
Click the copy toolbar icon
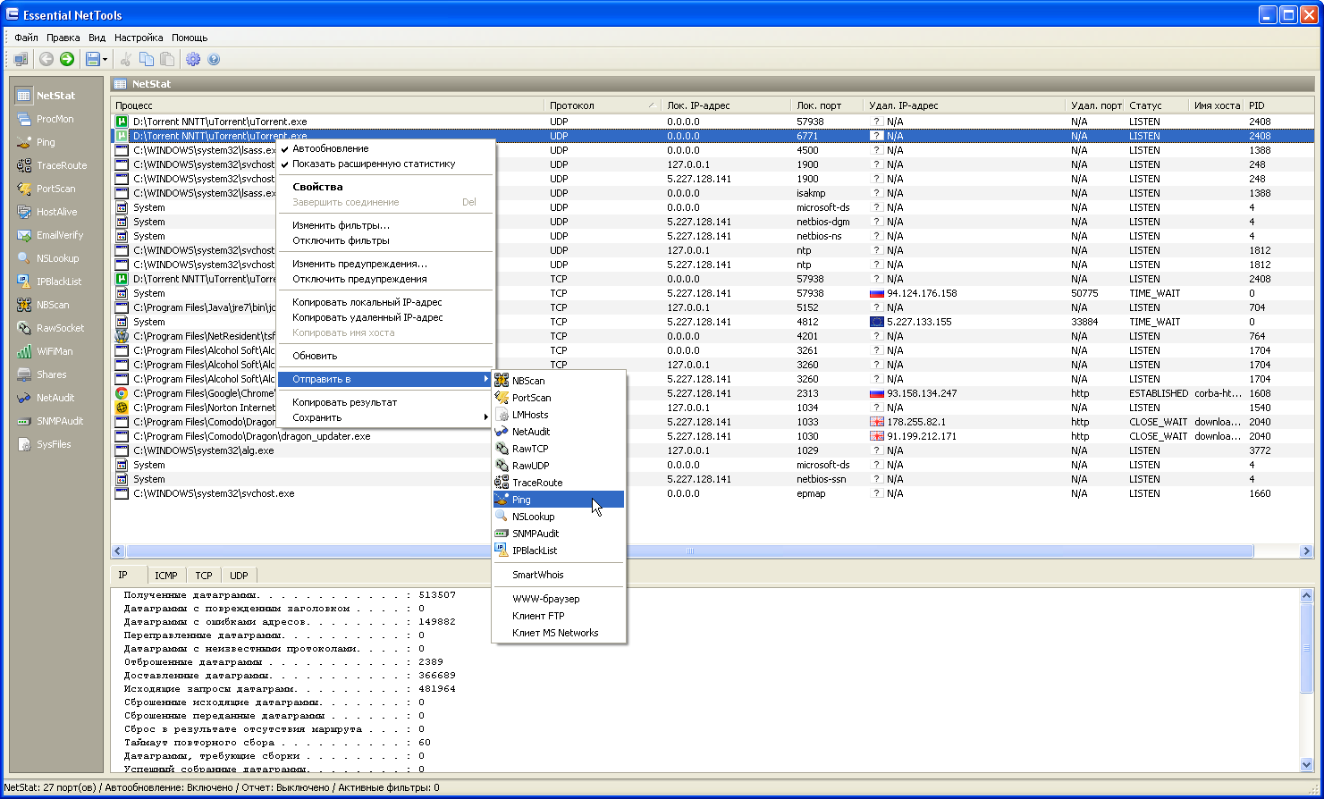click(x=147, y=59)
